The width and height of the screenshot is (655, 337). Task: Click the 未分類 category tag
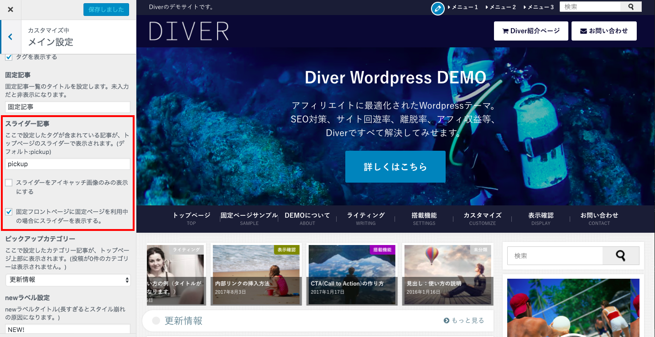[481, 250]
